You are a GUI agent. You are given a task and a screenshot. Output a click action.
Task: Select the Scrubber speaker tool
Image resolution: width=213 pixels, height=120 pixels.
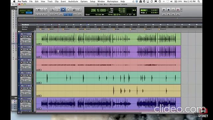[x=74, y=10]
